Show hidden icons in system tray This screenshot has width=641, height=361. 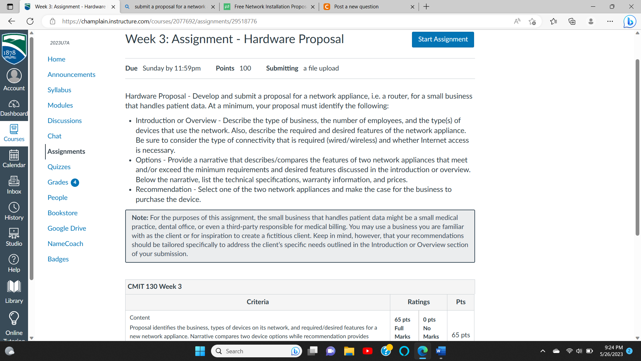[x=543, y=351]
